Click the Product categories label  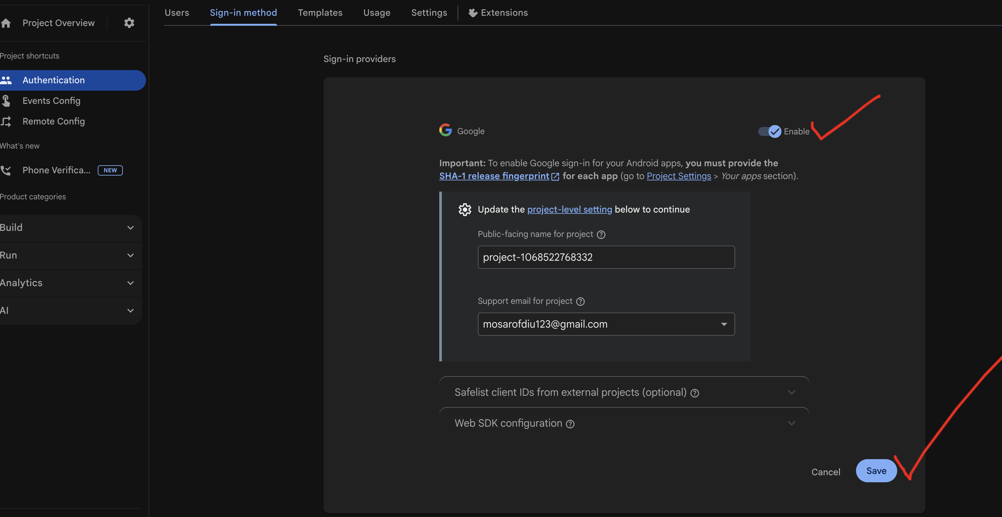[33, 197]
